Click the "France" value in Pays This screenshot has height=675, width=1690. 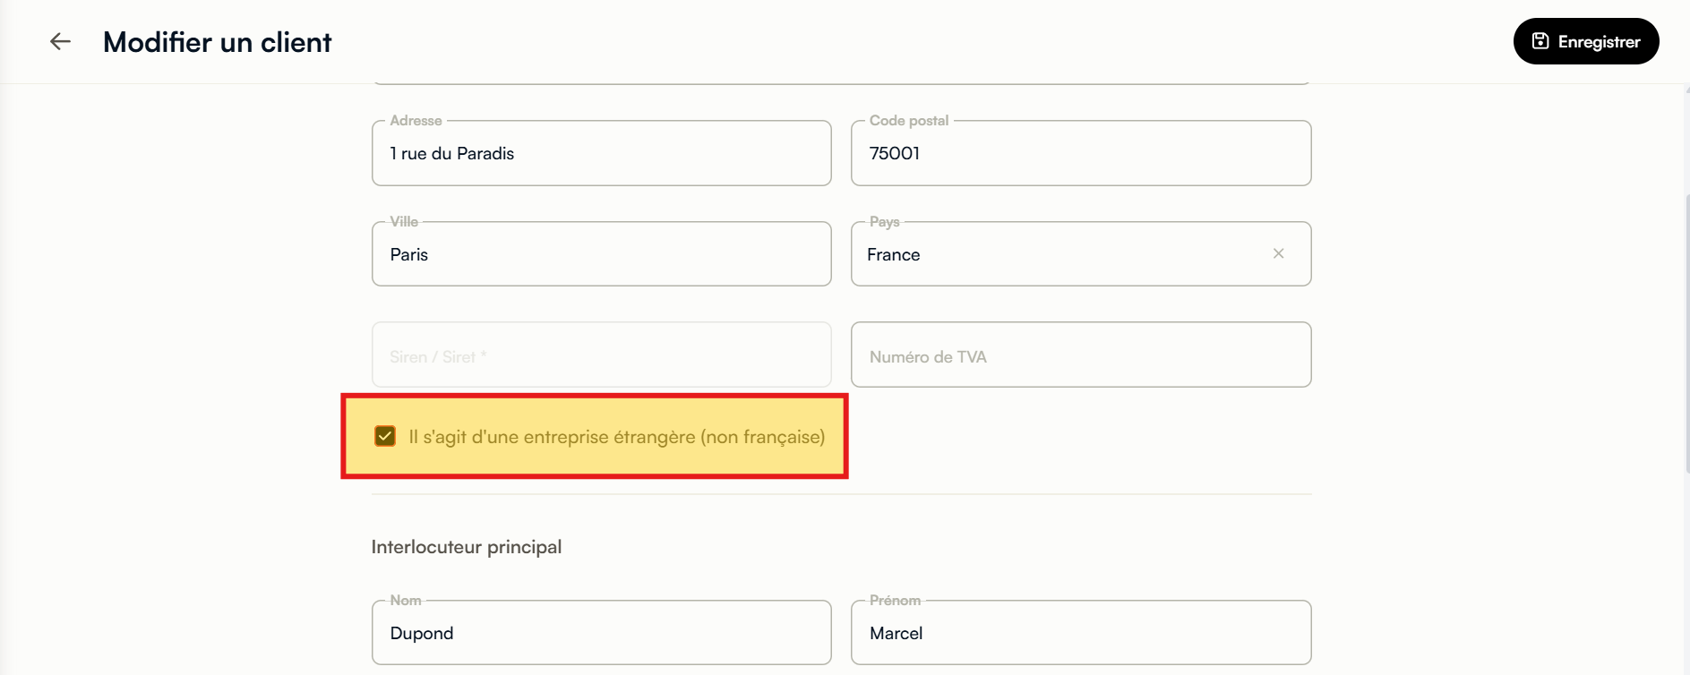894,254
